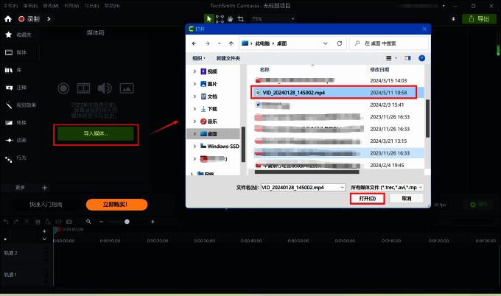Screen dimensions: 501x296
Task: Open the 行为 behaviors panel
Action: [x=18, y=158]
